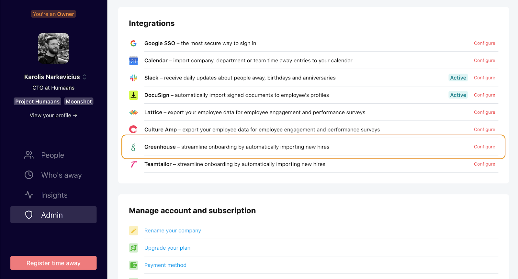Click the wallet icon beside Payment method
The height and width of the screenshot is (279, 518).
(x=133, y=265)
